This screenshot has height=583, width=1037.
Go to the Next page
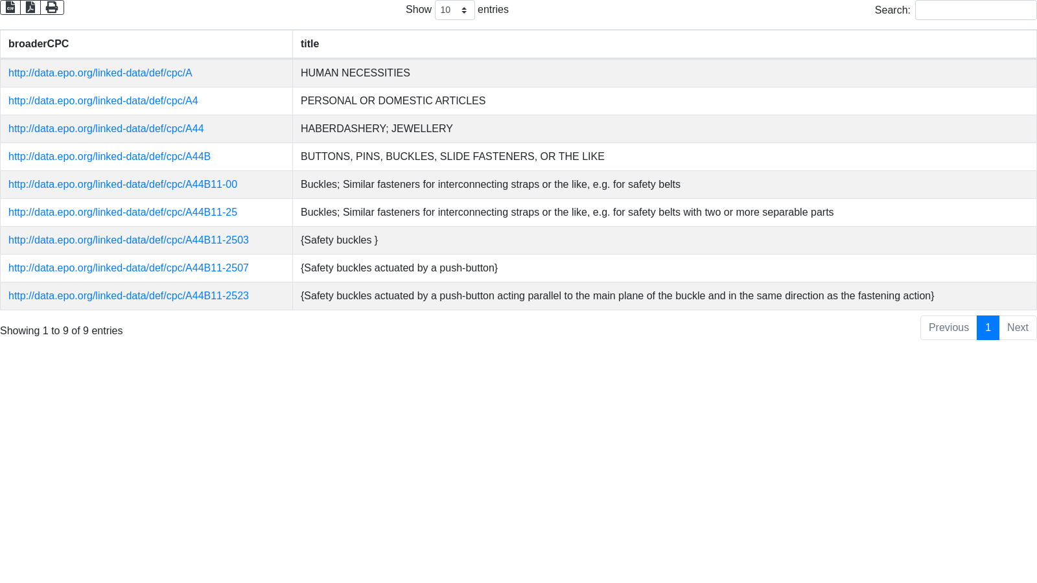[x=1018, y=328]
